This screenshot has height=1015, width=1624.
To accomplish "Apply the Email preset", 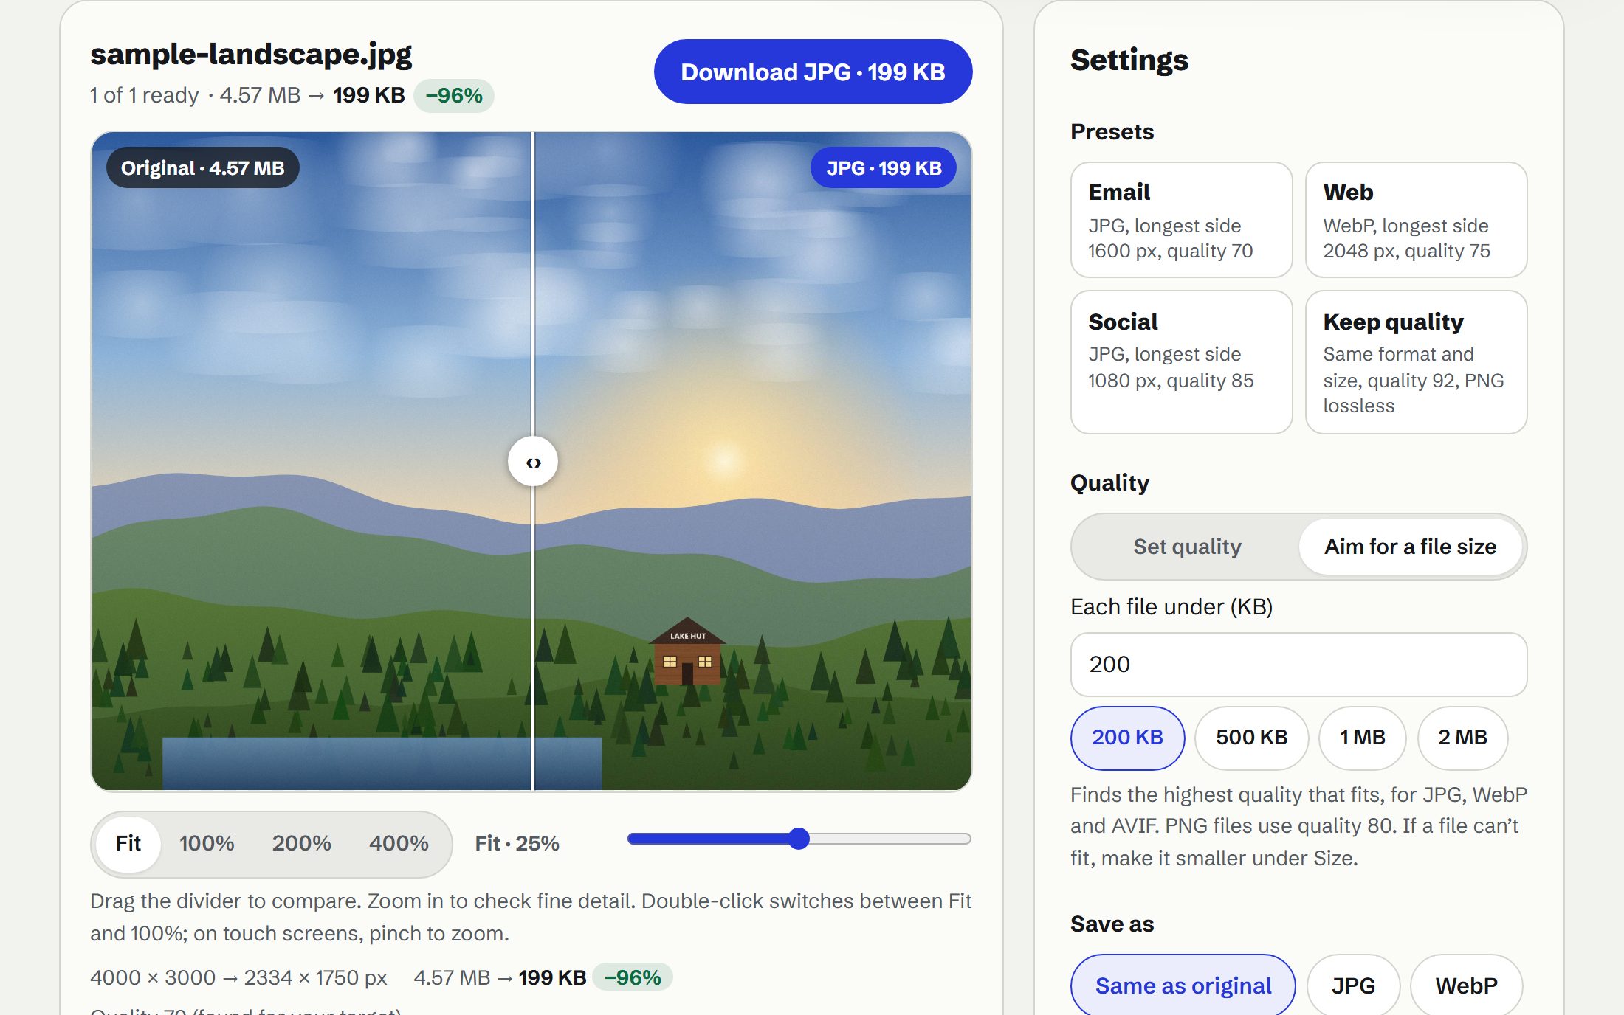I will click(1181, 220).
